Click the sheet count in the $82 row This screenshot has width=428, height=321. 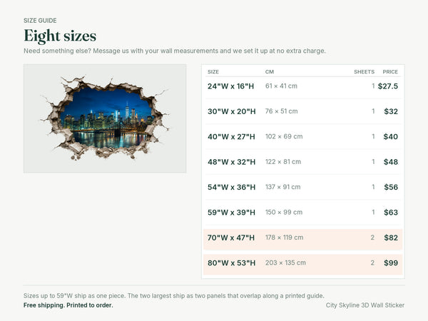pos(372,238)
